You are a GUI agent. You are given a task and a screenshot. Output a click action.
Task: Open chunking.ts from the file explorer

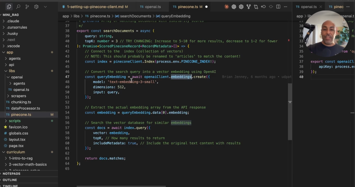click(x=21, y=102)
